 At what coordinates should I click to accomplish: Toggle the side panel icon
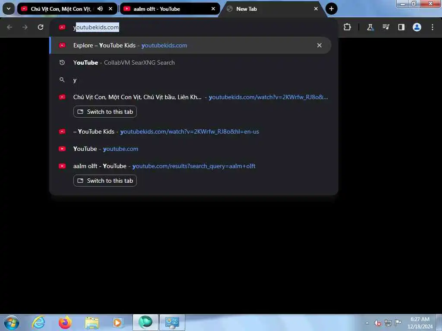401,27
